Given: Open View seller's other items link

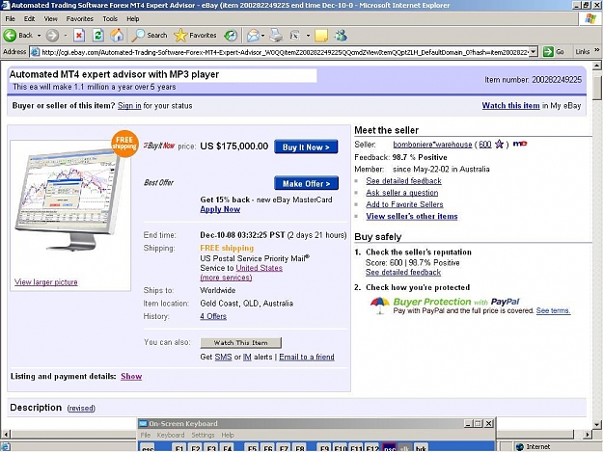Looking at the screenshot, I should tap(411, 216).
